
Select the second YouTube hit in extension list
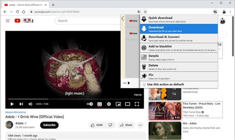pos(132,34)
